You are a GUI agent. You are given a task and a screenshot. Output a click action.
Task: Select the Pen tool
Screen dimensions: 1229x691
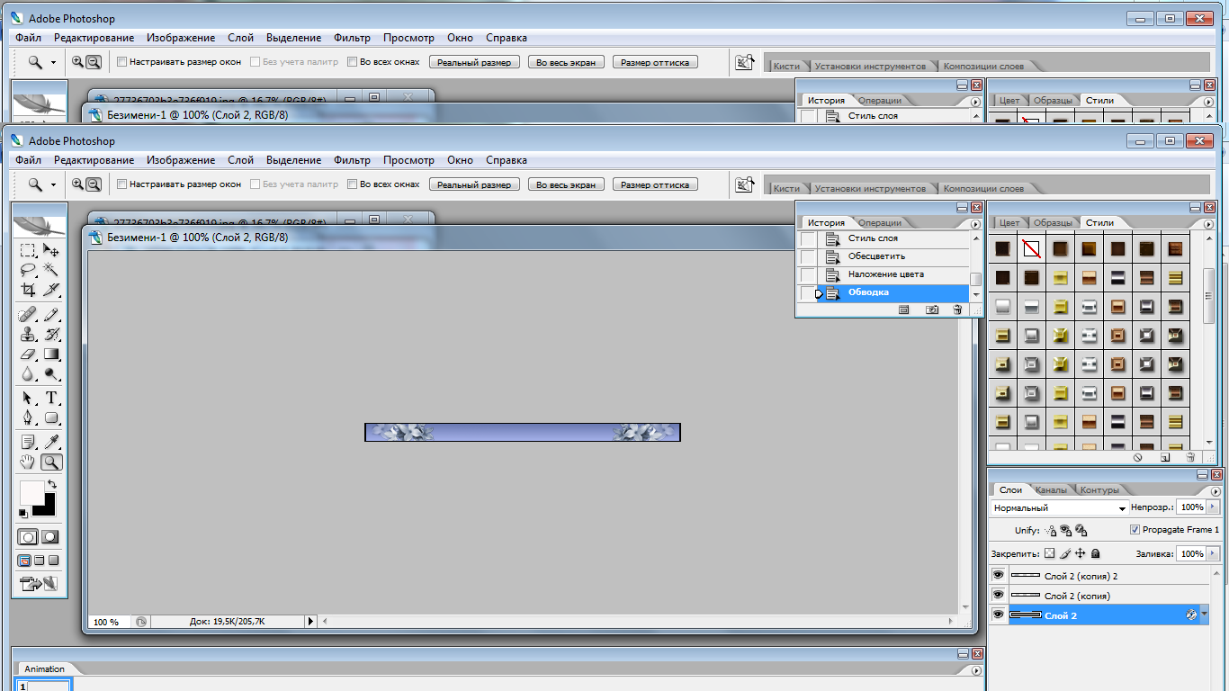pos(28,417)
